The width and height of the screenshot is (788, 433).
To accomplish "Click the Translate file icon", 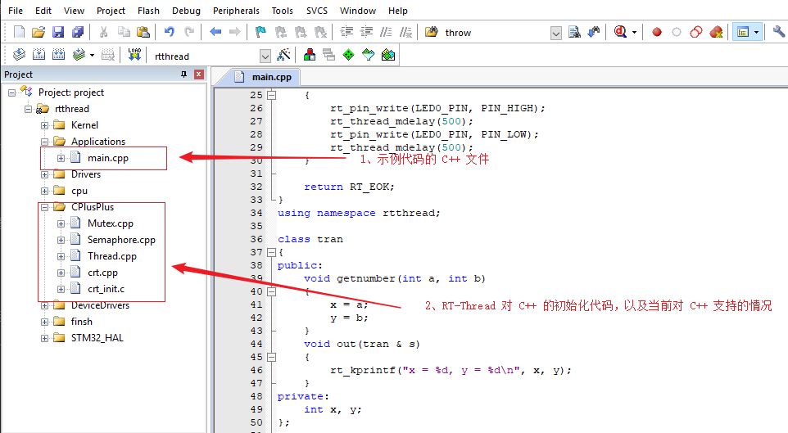I will click(x=19, y=54).
